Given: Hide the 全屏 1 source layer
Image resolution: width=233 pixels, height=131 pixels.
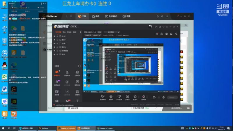Looking at the screenshot, I should 54,43.
